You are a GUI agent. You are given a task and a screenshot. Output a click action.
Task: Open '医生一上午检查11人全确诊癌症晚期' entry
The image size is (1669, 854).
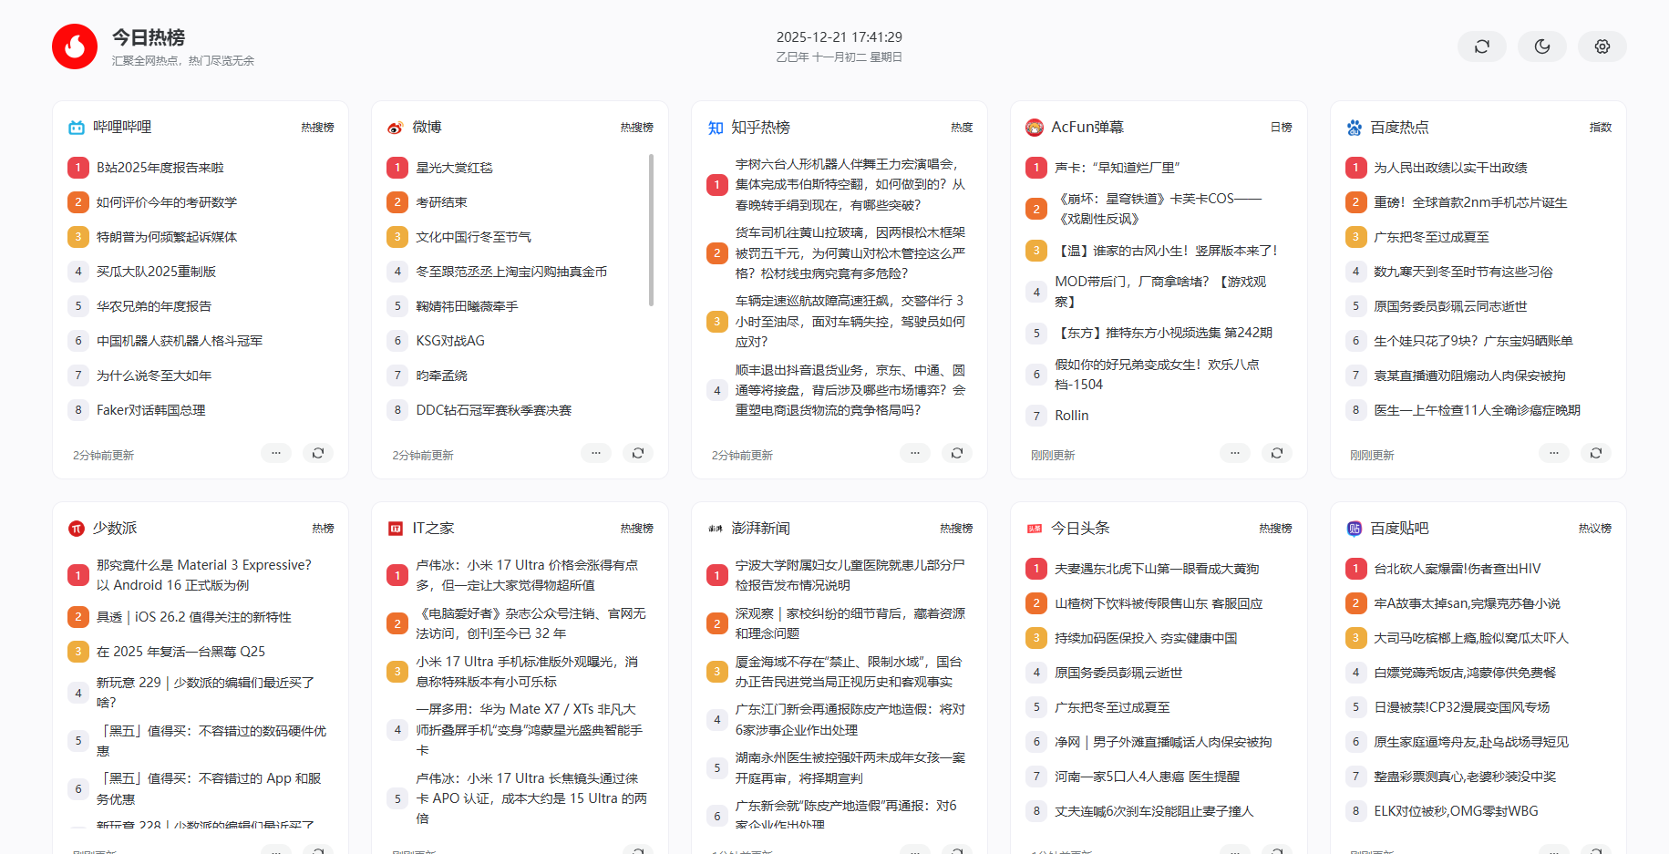pos(1478,410)
